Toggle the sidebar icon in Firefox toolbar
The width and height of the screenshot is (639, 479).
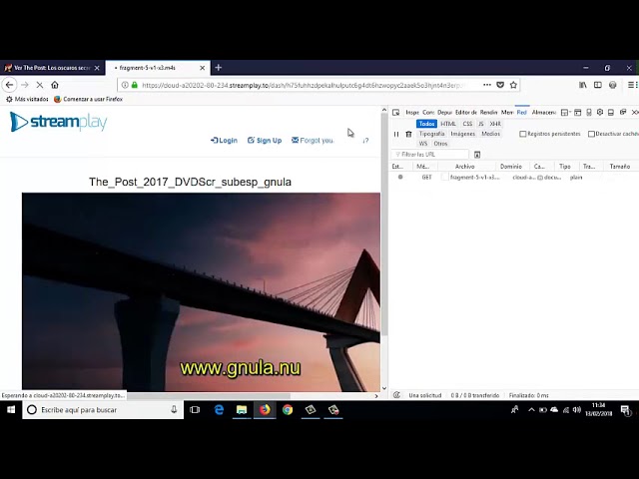(x=598, y=85)
